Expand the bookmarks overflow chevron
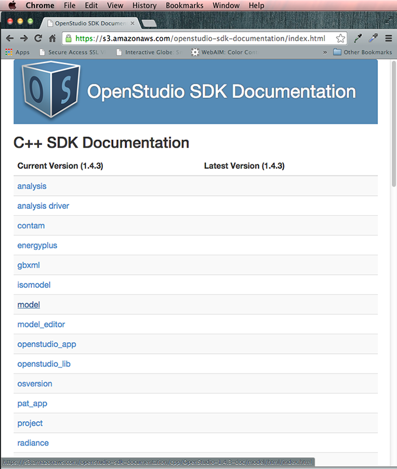397x469 pixels. click(325, 52)
